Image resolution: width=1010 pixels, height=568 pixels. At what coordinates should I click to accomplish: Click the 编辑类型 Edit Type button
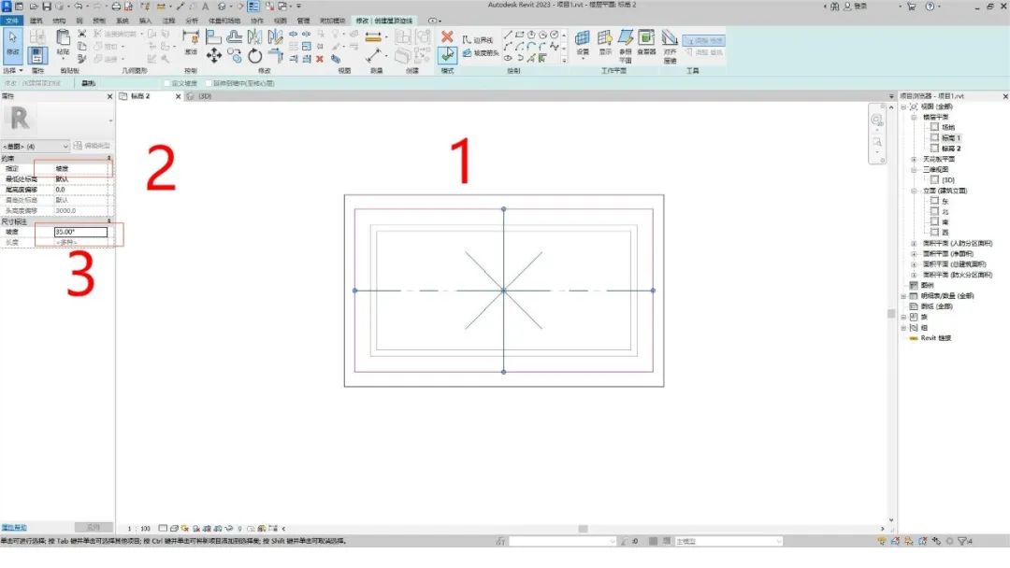(x=92, y=146)
